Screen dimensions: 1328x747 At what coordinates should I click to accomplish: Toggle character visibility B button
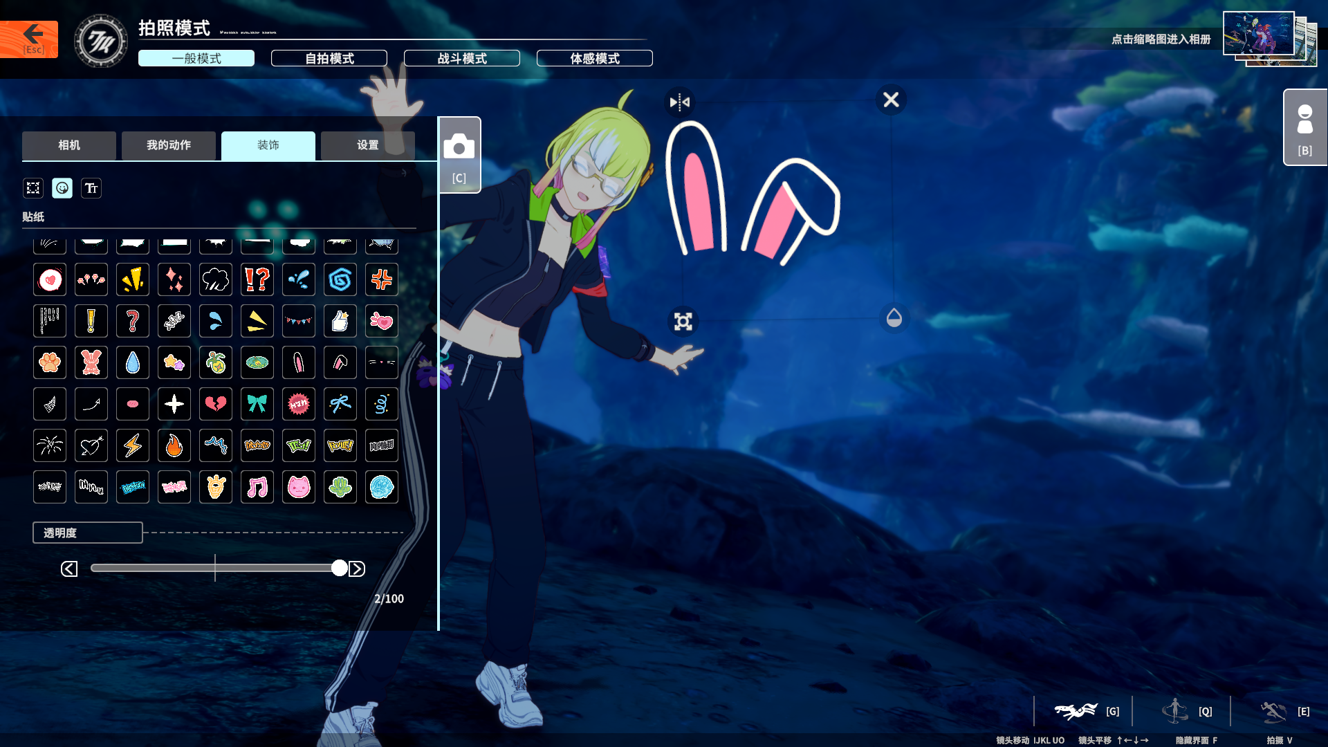click(1305, 127)
